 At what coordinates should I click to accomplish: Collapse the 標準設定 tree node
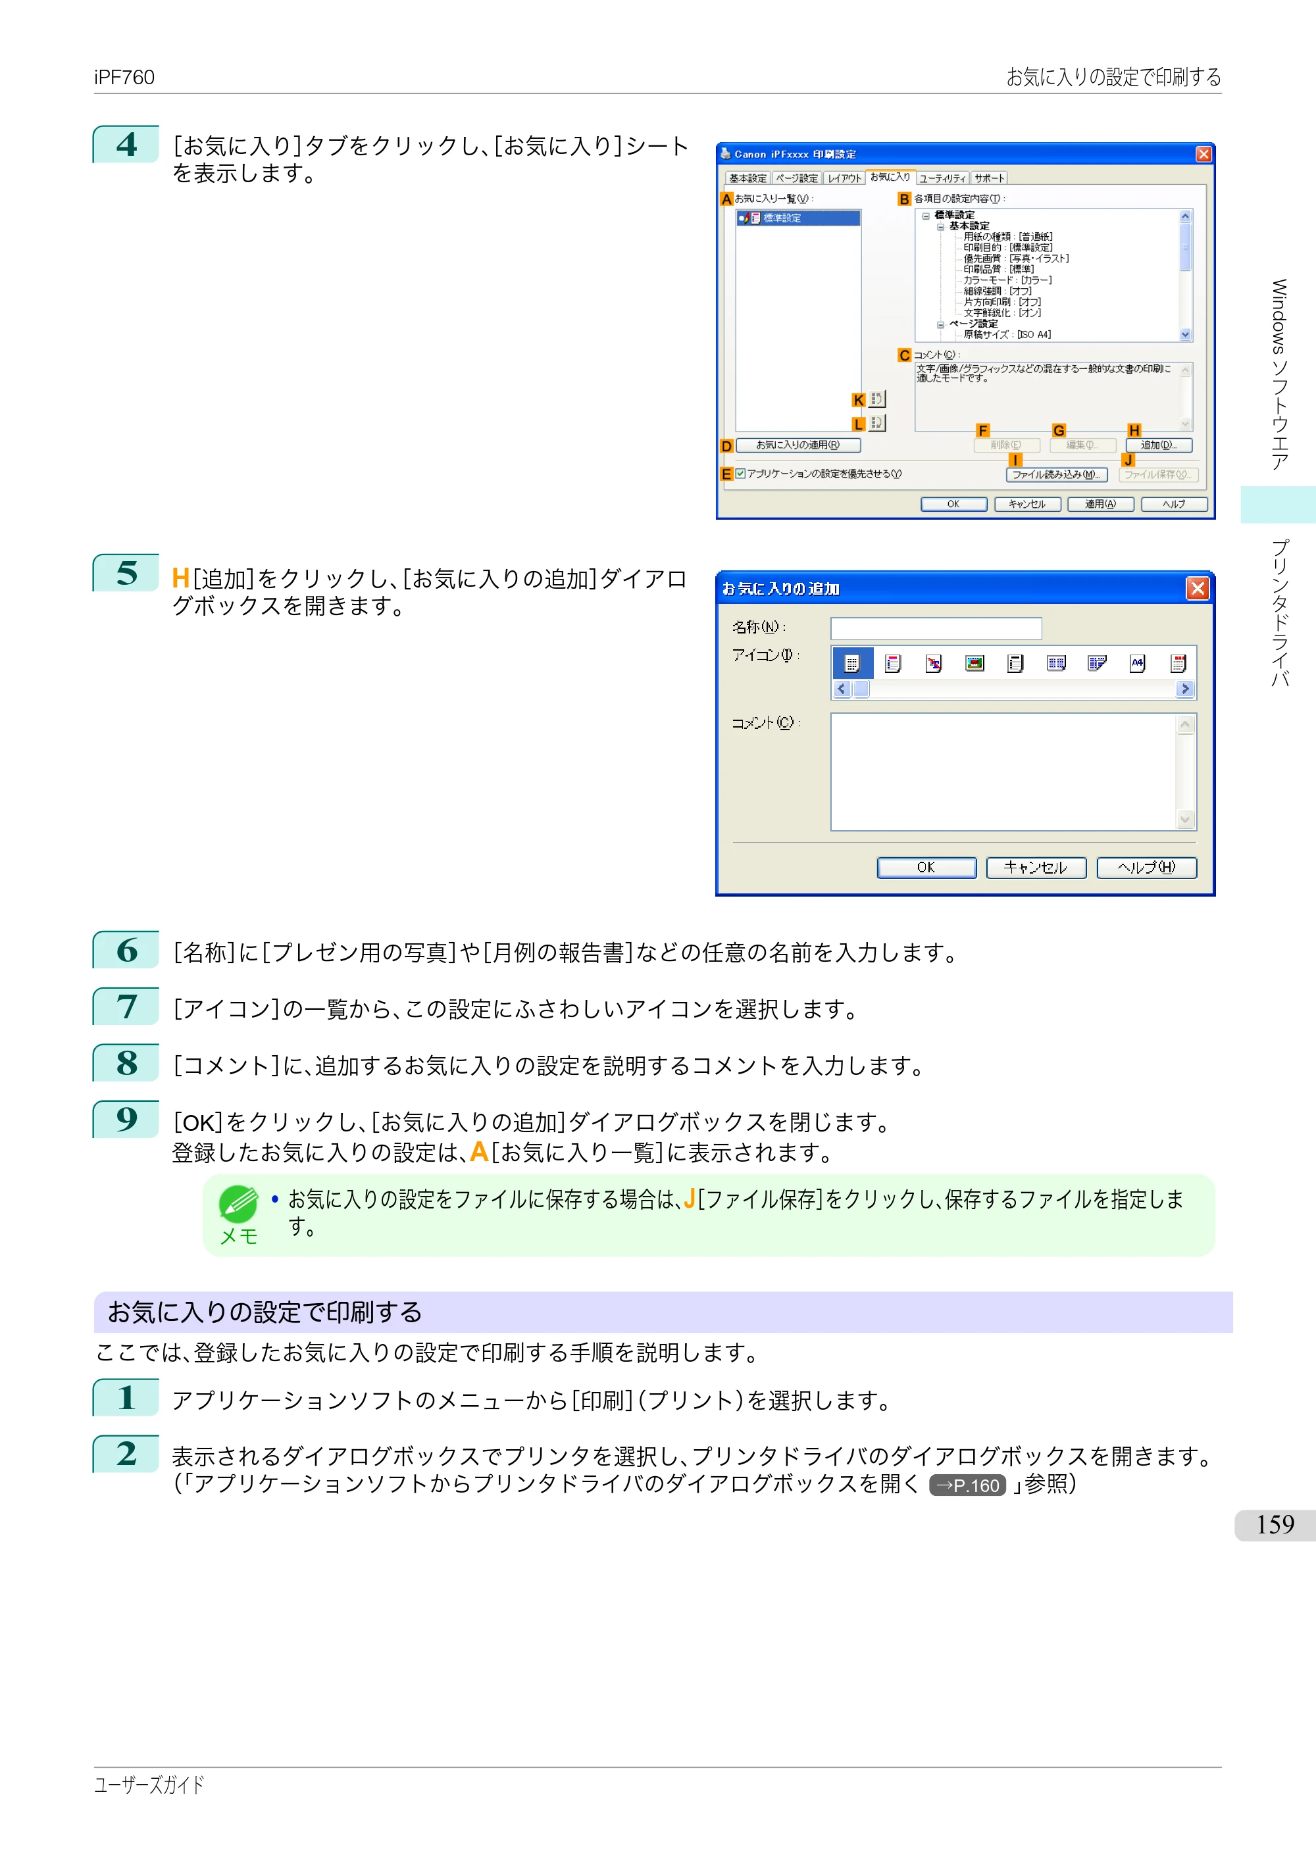[x=925, y=216]
